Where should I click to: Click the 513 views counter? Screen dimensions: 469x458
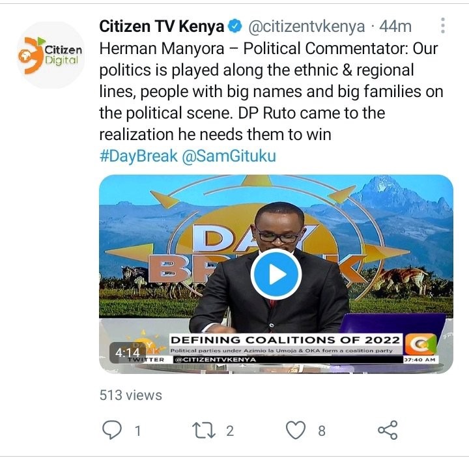[x=131, y=395]
